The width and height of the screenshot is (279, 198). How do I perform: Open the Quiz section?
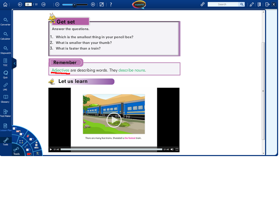tap(5, 74)
